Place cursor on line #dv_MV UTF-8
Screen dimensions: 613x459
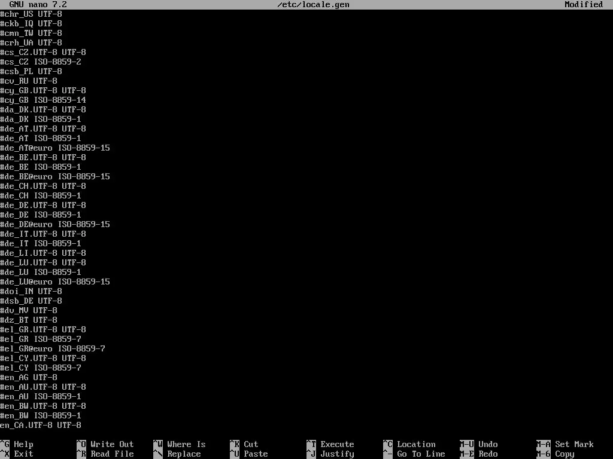[29, 310]
